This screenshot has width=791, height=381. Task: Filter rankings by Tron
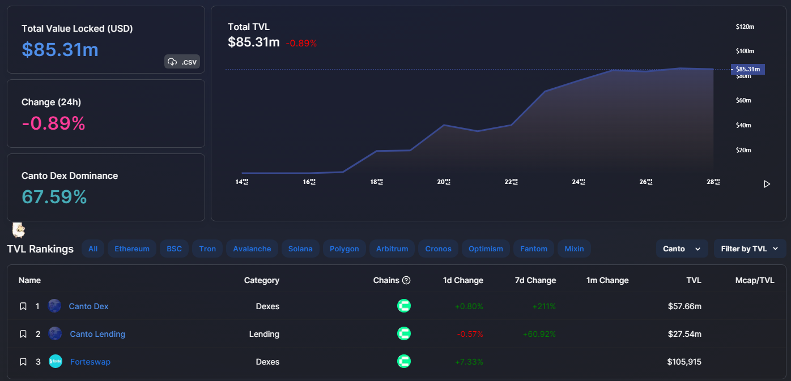207,249
